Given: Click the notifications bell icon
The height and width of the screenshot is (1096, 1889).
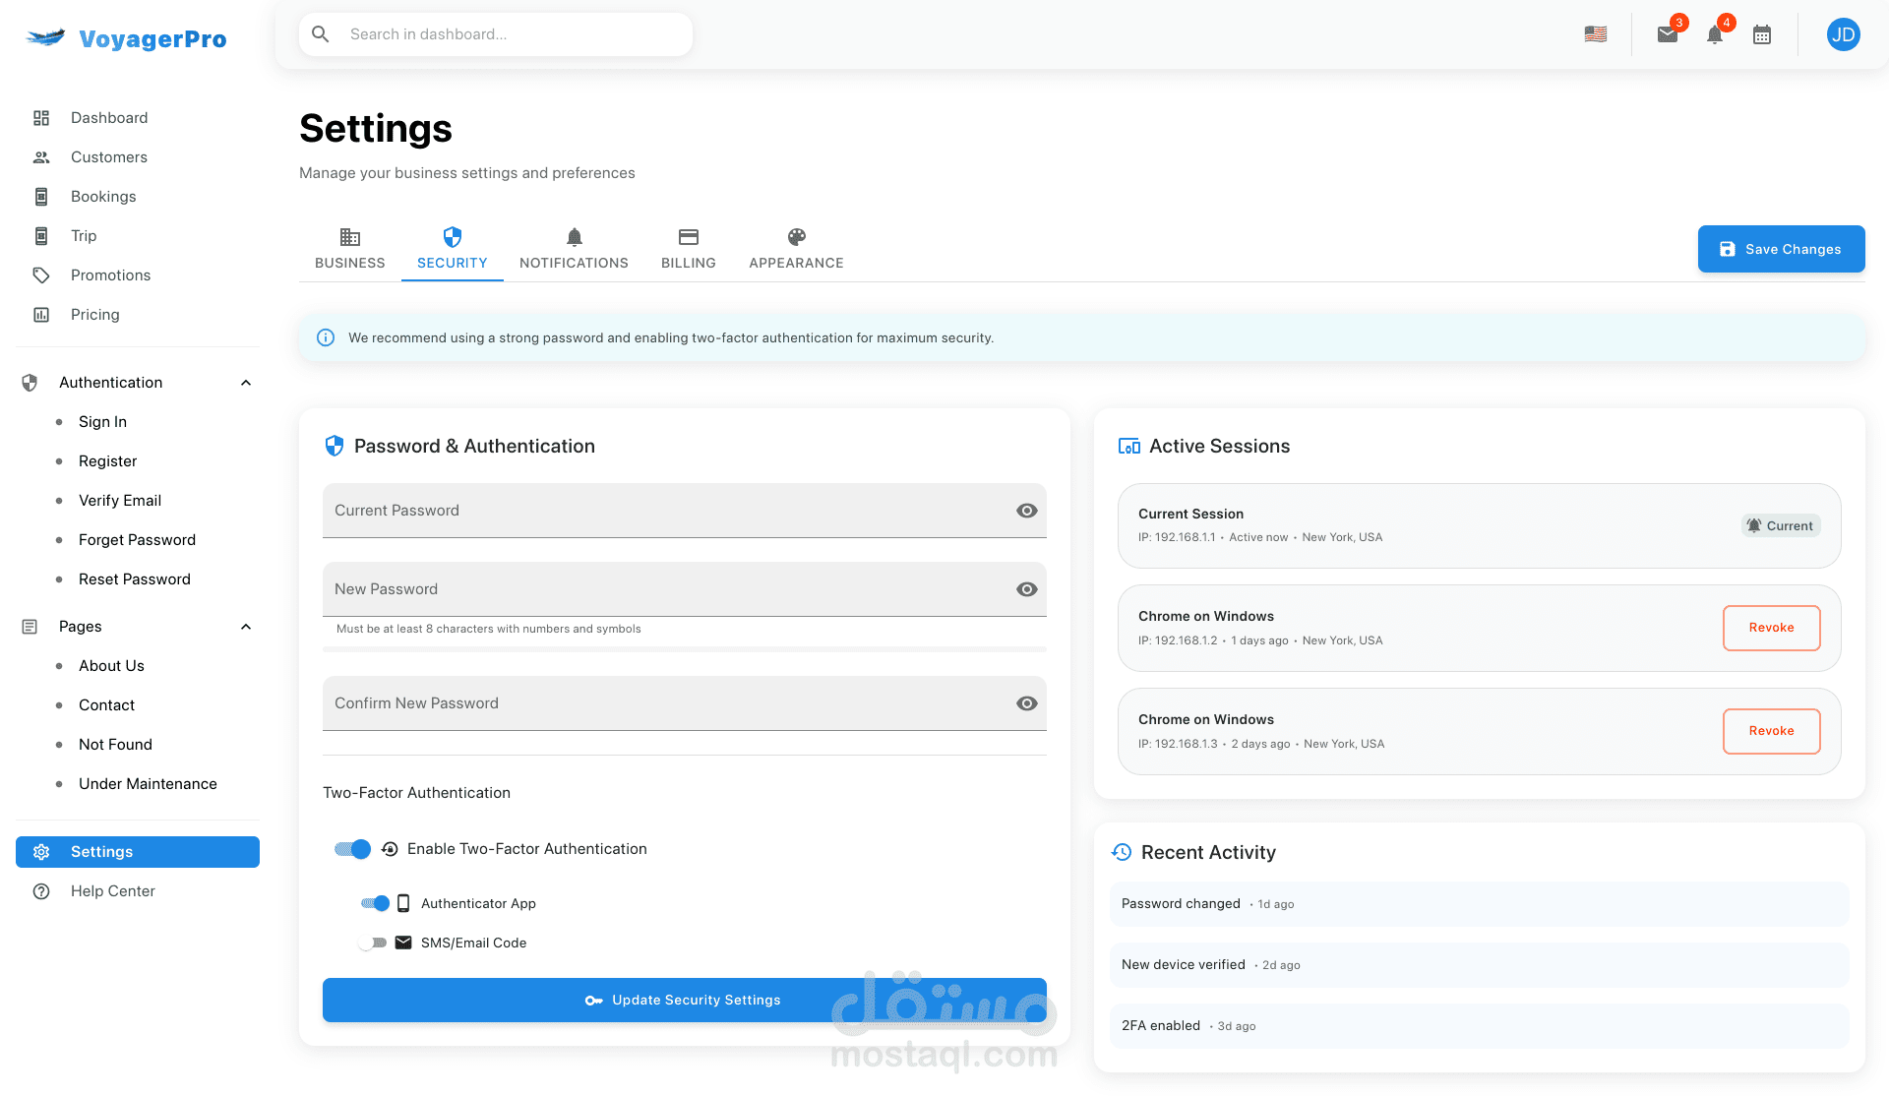Looking at the screenshot, I should [x=1714, y=35].
